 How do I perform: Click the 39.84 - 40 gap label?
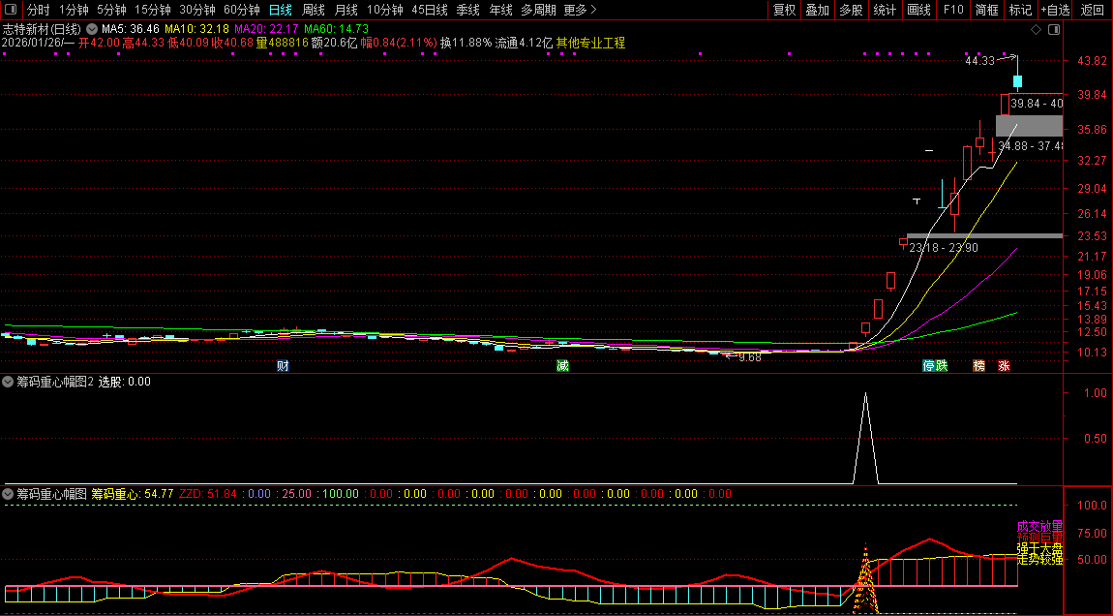tap(1037, 104)
